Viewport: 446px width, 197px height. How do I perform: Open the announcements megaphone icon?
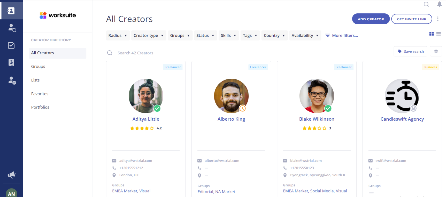[12, 175]
